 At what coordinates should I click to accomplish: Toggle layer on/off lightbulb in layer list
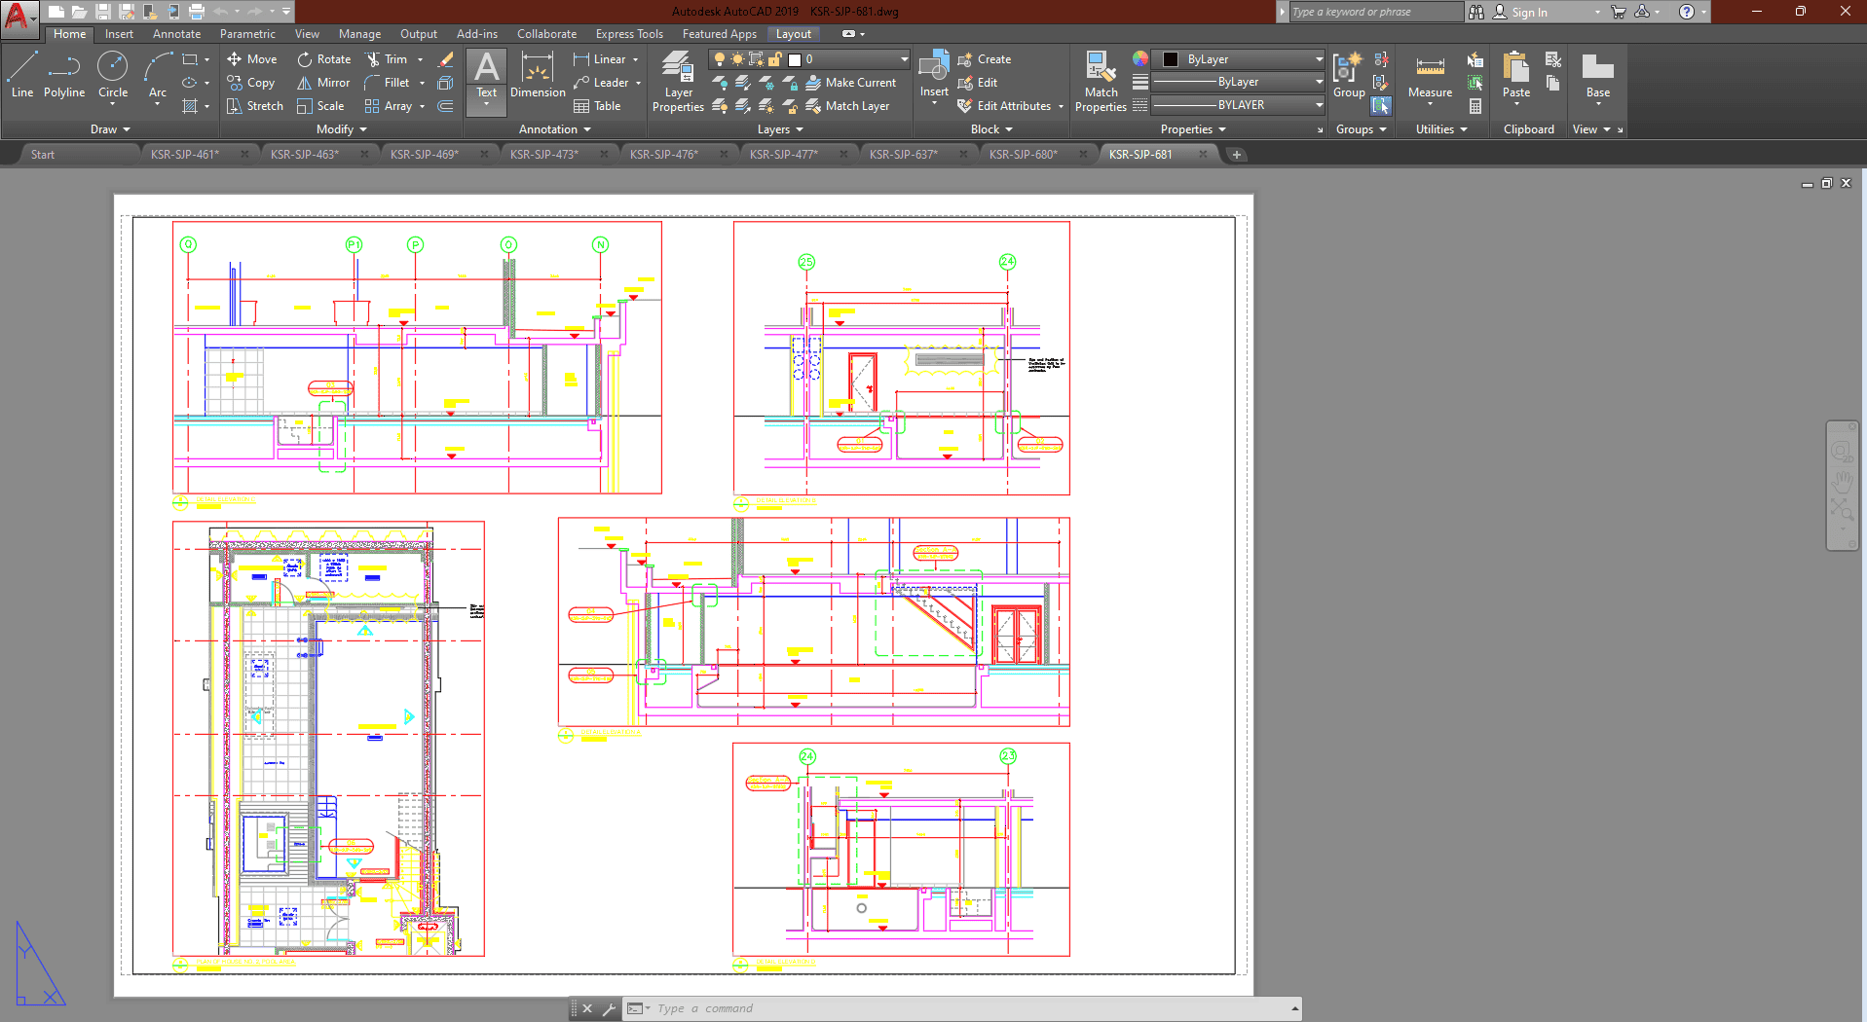pos(720,59)
